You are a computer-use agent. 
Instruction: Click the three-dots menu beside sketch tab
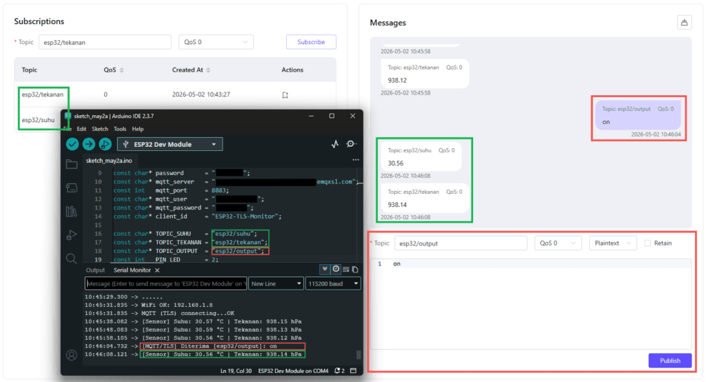click(x=356, y=160)
